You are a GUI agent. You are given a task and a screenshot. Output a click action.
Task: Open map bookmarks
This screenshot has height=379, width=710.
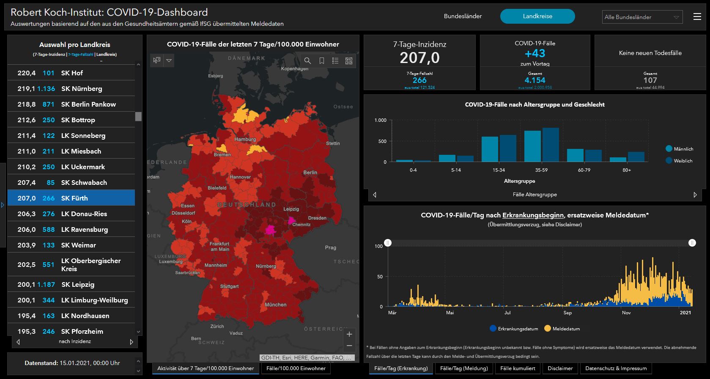321,61
